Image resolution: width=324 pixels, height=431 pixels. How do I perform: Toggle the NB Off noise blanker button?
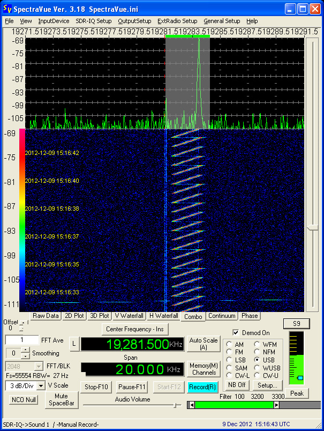click(237, 385)
